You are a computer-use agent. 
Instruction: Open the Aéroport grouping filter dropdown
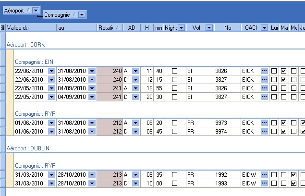(x=36, y=10)
